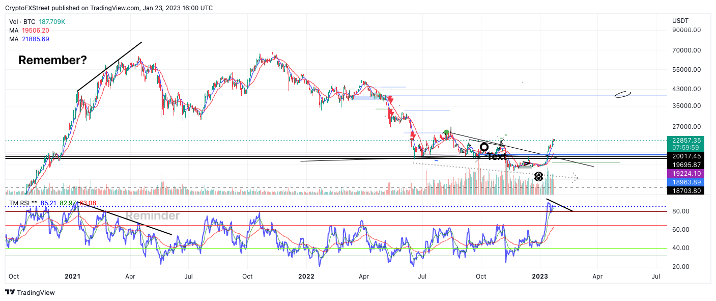Select the green circle marker on the August 2022 peak
This screenshot has height=301, width=716.
click(x=446, y=133)
